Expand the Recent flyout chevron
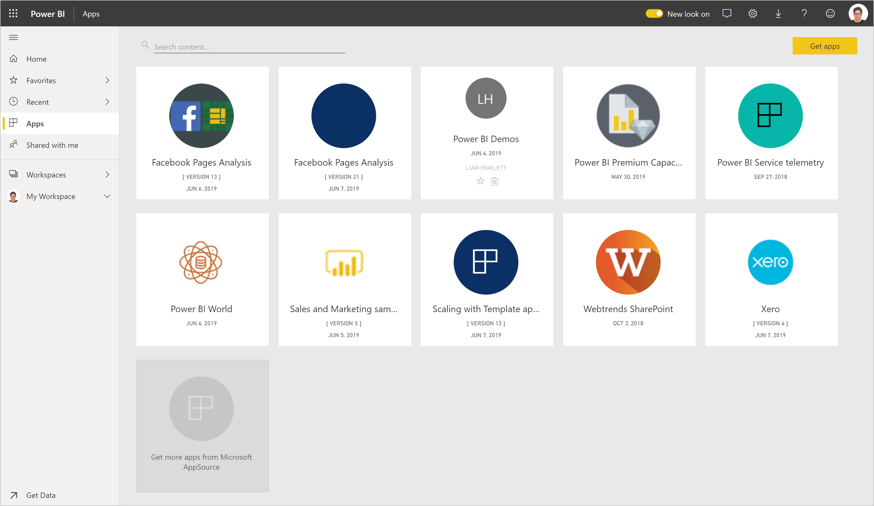Viewport: 874px width, 506px height. pyautogui.click(x=107, y=102)
